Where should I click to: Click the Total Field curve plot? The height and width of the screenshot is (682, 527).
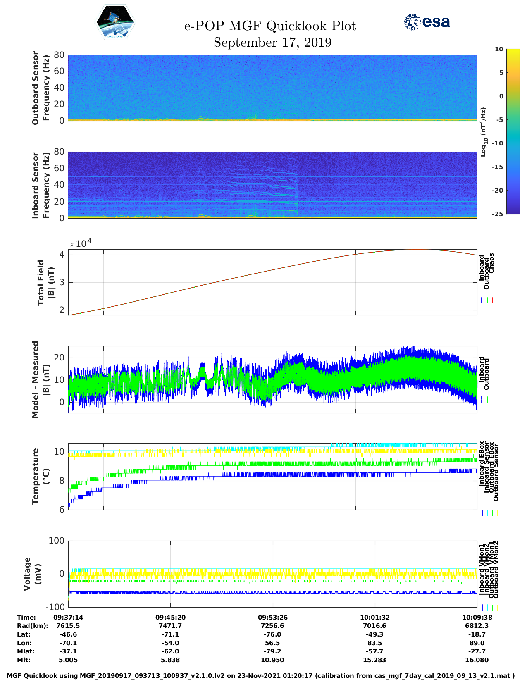coord(272,282)
